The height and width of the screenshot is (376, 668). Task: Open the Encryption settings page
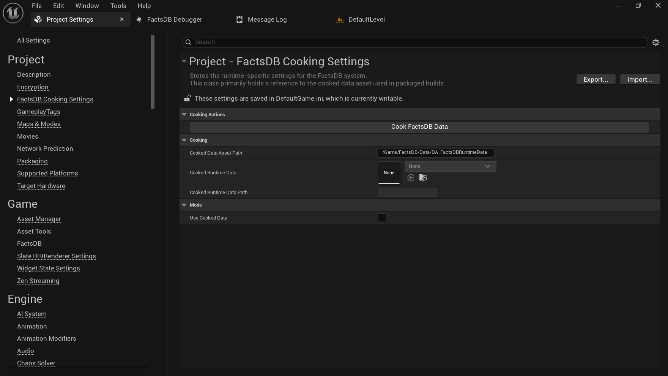pyautogui.click(x=33, y=87)
